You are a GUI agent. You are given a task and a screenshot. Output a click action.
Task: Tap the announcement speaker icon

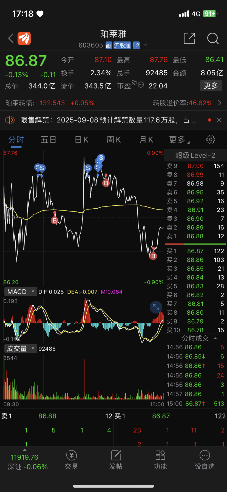(10, 120)
